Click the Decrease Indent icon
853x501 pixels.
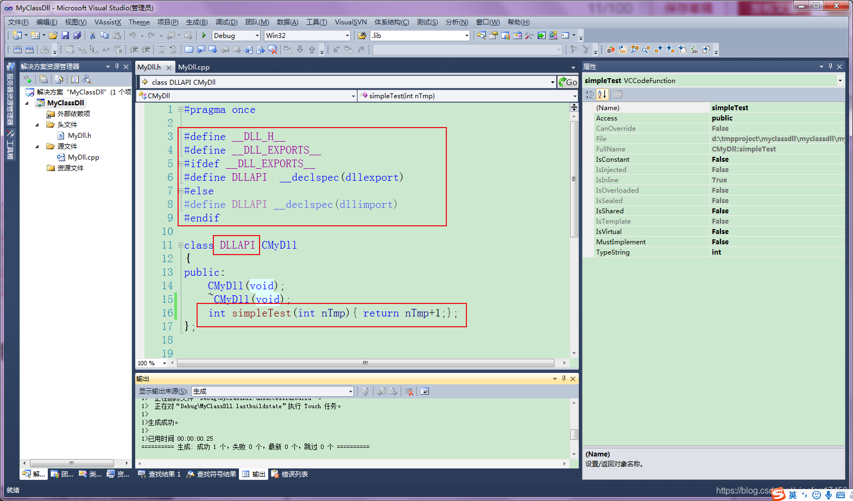point(134,49)
